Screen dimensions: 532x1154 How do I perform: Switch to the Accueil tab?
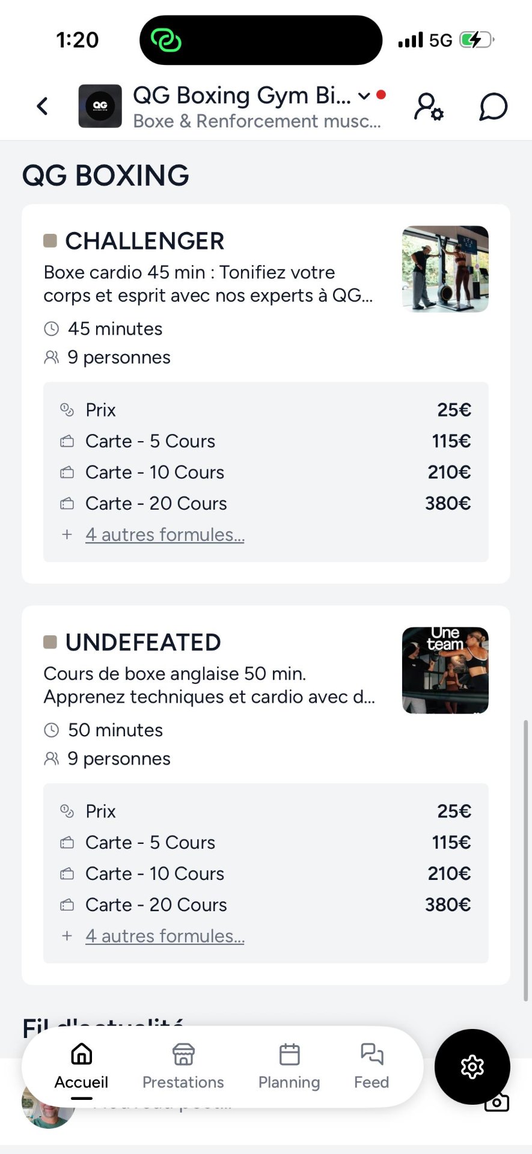(x=82, y=1066)
